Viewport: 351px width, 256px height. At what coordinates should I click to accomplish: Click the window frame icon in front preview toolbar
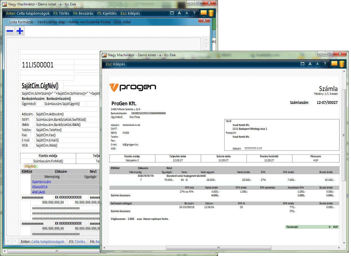302,64
